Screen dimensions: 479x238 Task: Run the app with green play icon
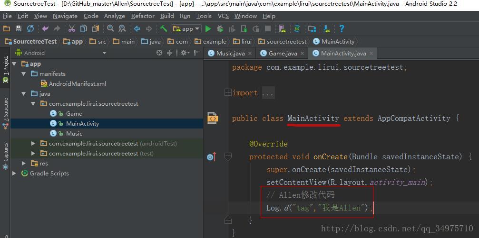208,29
